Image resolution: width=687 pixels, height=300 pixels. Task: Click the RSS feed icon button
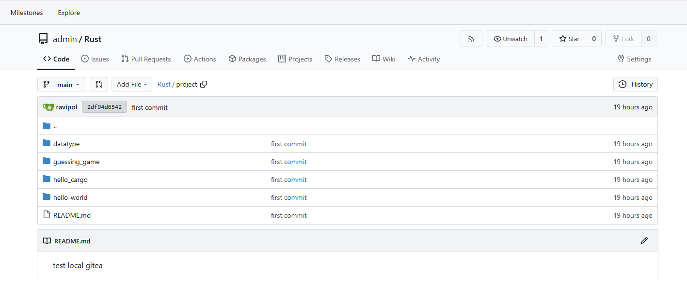coord(471,39)
